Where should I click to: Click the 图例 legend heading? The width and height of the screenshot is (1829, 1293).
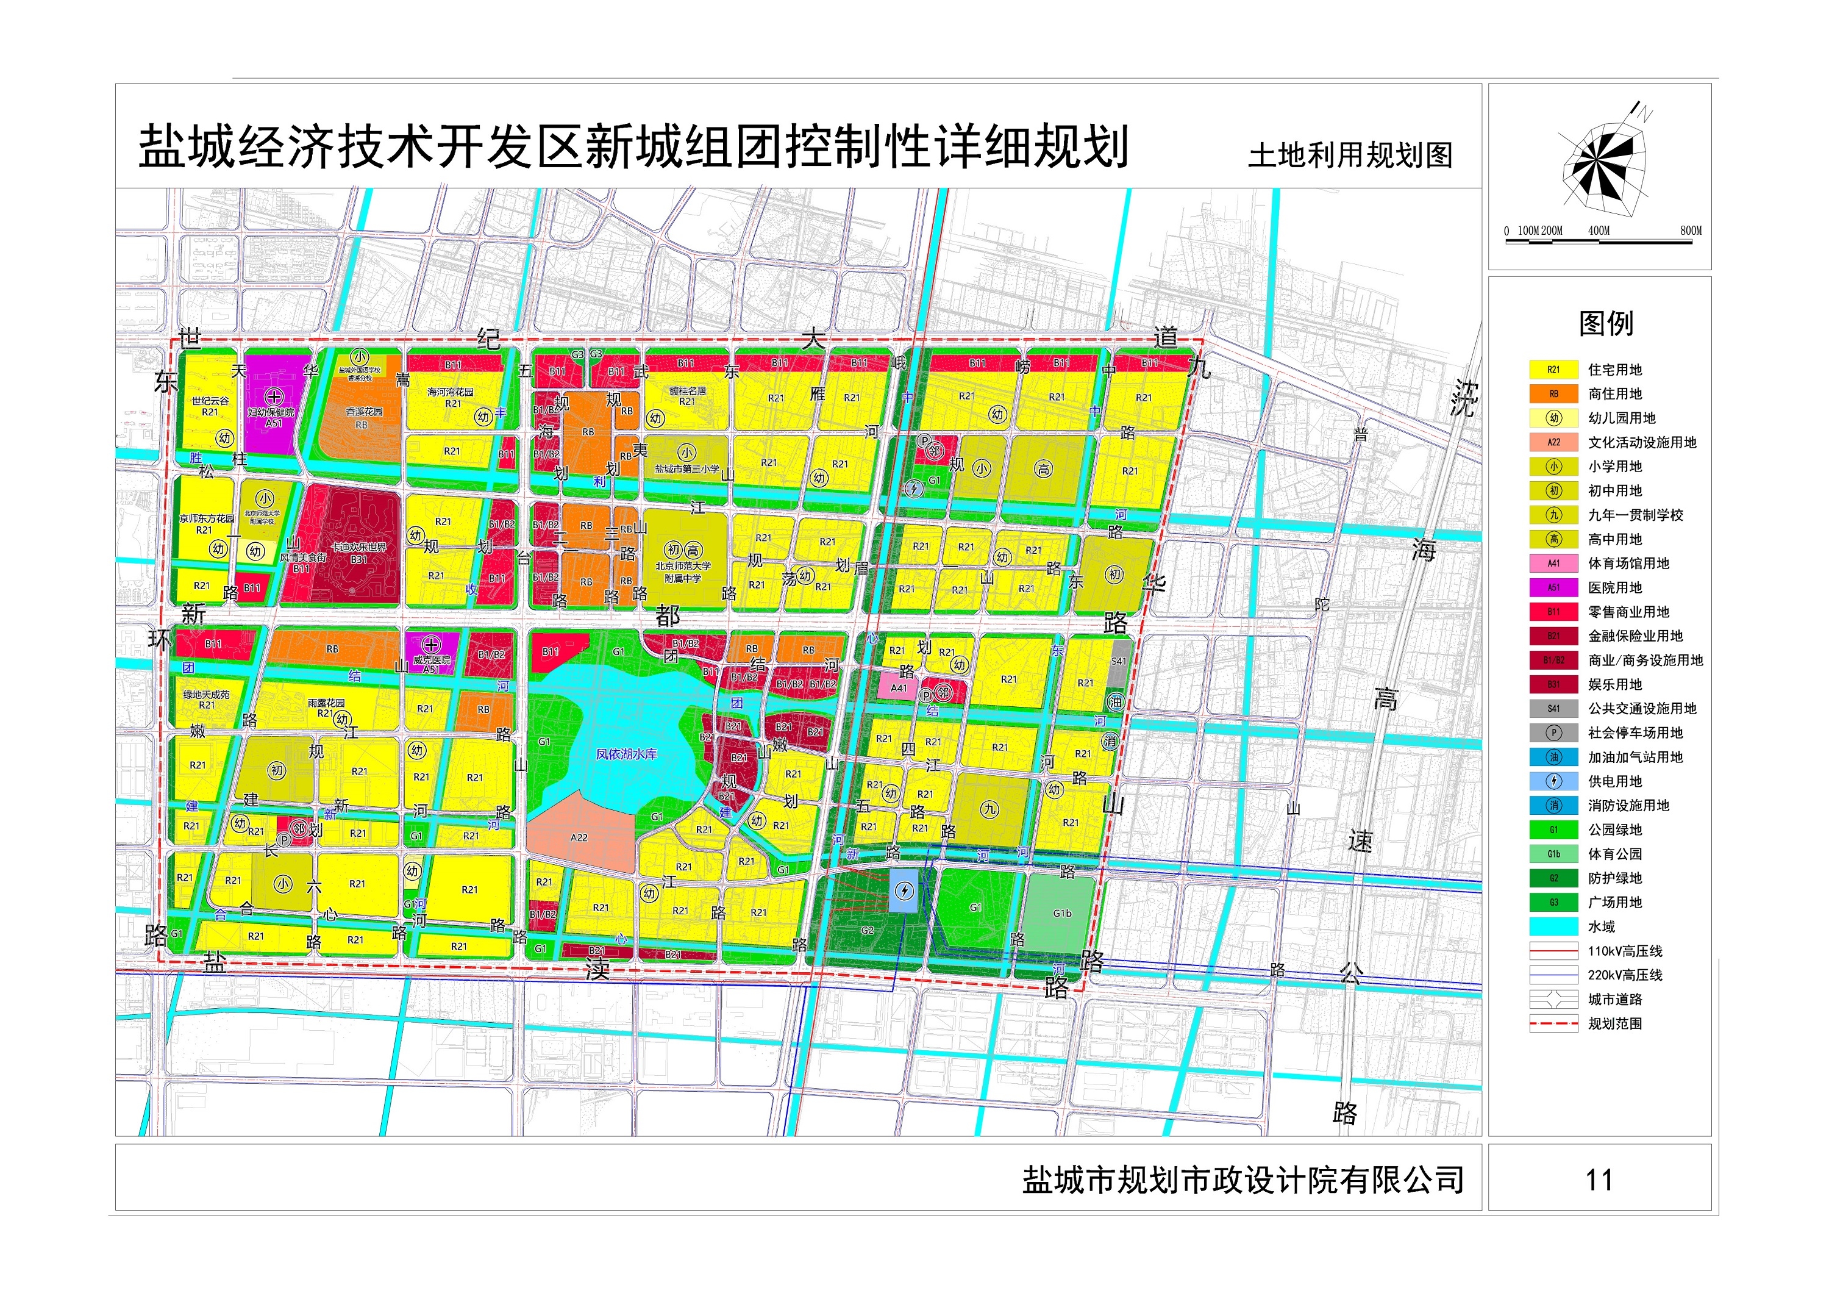[1606, 323]
